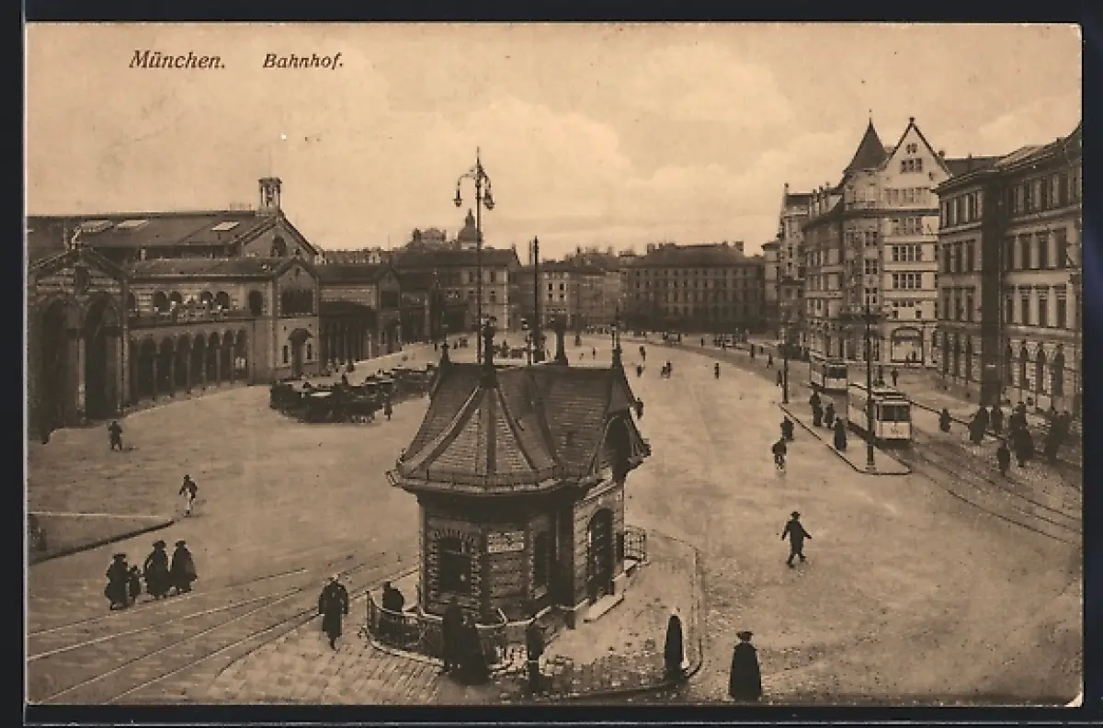
Task: Select the nearest tram on the right
Action: pyautogui.click(x=881, y=413)
